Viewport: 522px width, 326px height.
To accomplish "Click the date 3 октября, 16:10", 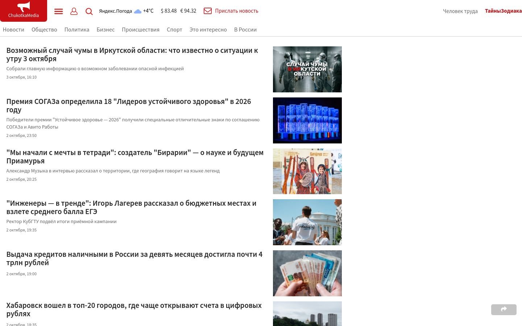I will tap(21, 77).
